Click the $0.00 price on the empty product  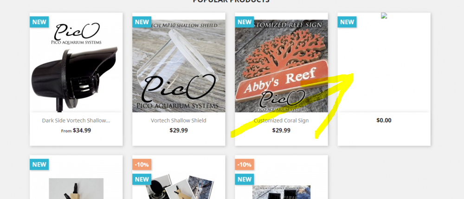coord(384,120)
